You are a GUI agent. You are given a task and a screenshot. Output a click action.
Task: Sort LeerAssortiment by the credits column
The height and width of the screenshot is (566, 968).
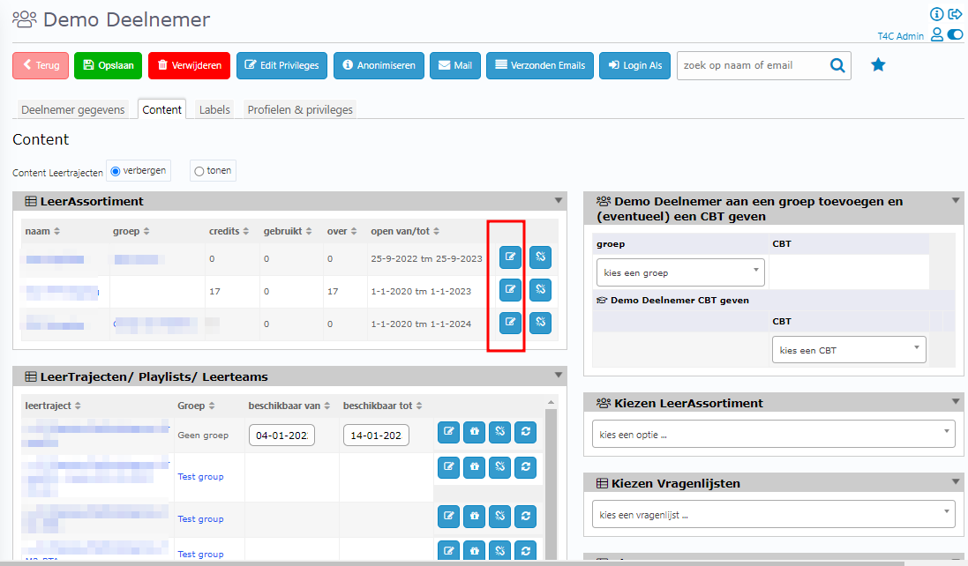pyautogui.click(x=224, y=231)
